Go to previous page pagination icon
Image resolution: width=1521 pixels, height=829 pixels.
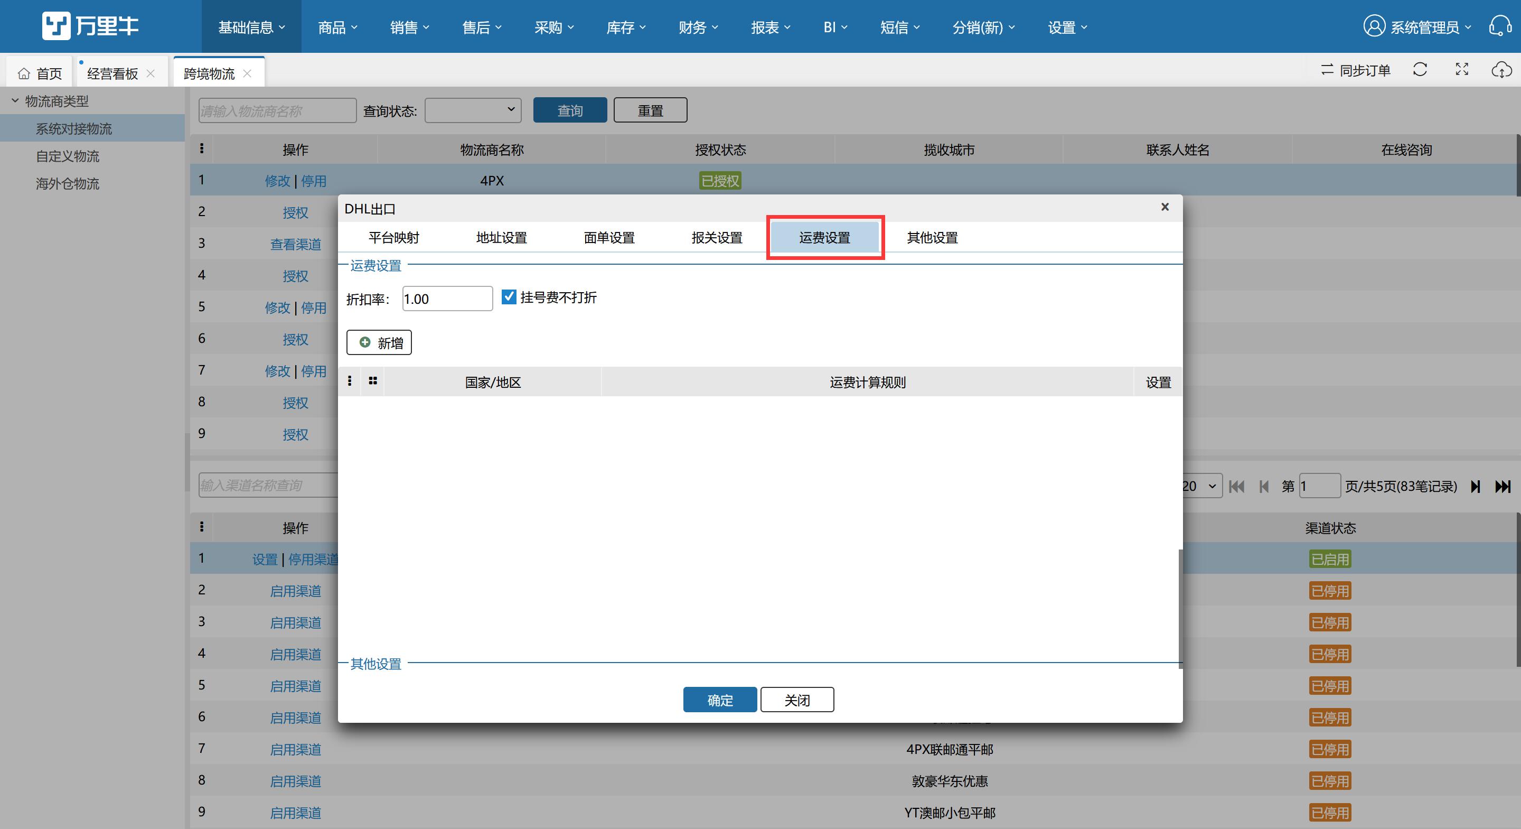(1264, 486)
